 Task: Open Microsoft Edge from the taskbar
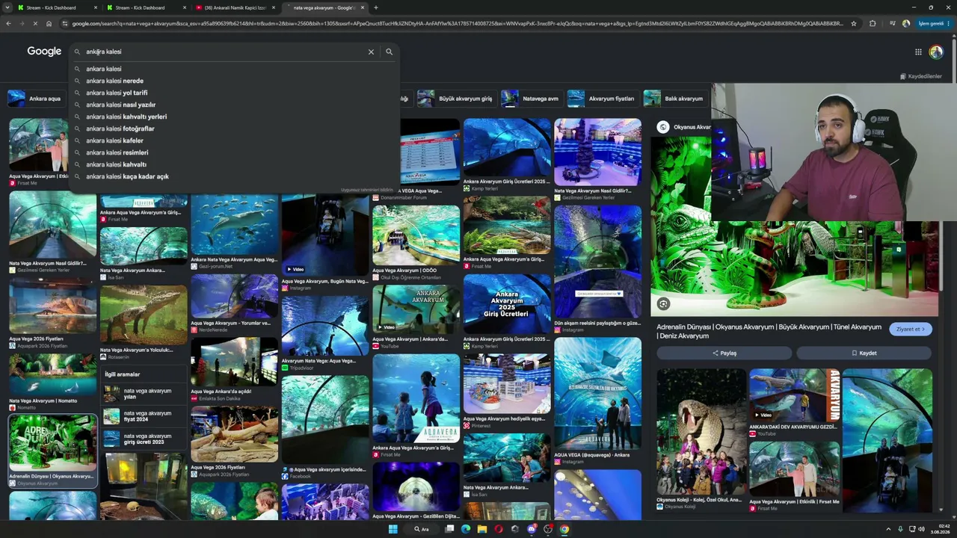click(x=466, y=529)
